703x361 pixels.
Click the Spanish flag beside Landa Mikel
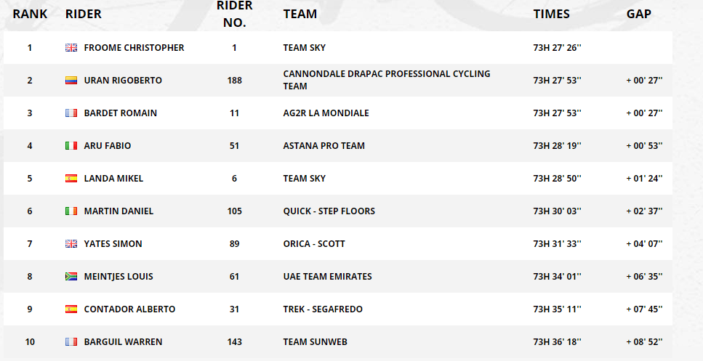coord(71,178)
